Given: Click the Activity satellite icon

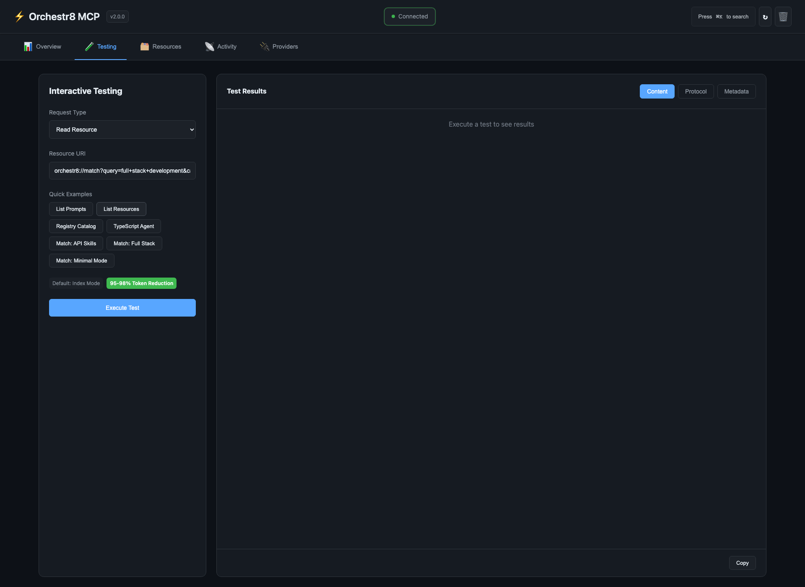Looking at the screenshot, I should pos(209,47).
